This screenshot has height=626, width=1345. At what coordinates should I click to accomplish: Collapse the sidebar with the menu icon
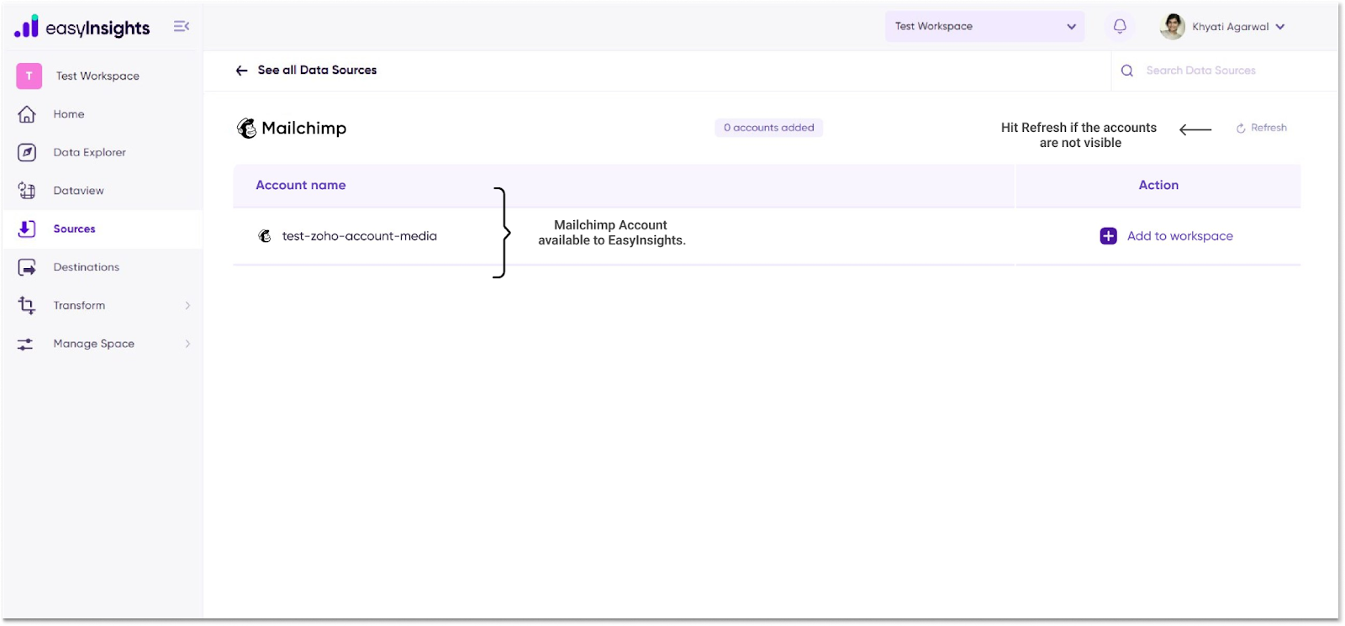point(182,27)
